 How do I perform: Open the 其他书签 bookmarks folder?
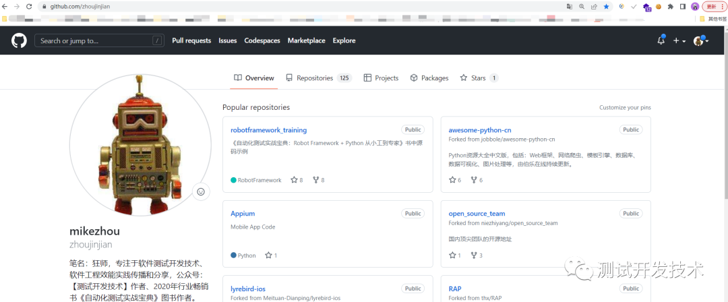(x=712, y=19)
